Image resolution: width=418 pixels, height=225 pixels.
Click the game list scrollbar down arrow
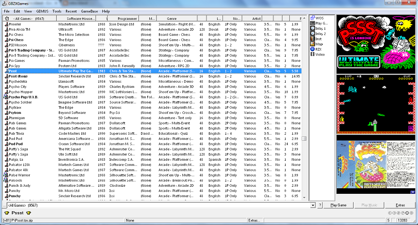point(304,197)
